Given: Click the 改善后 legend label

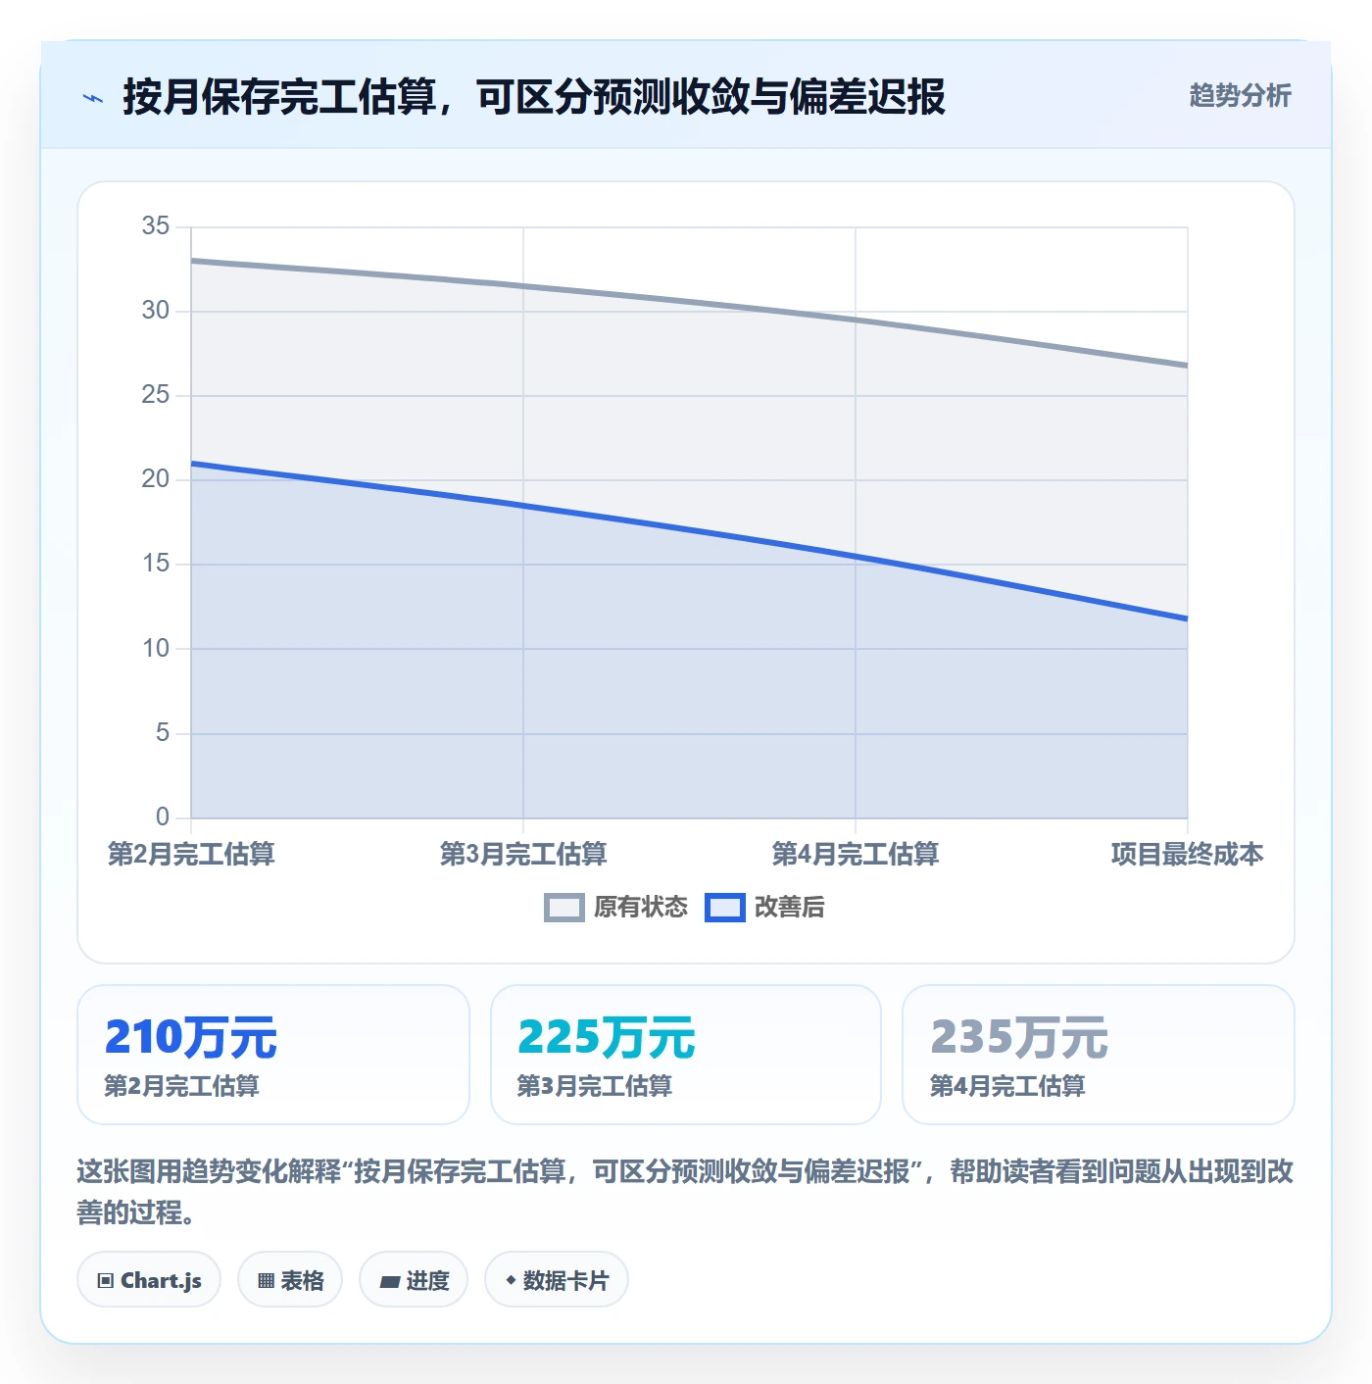Looking at the screenshot, I should pyautogui.click(x=789, y=908).
